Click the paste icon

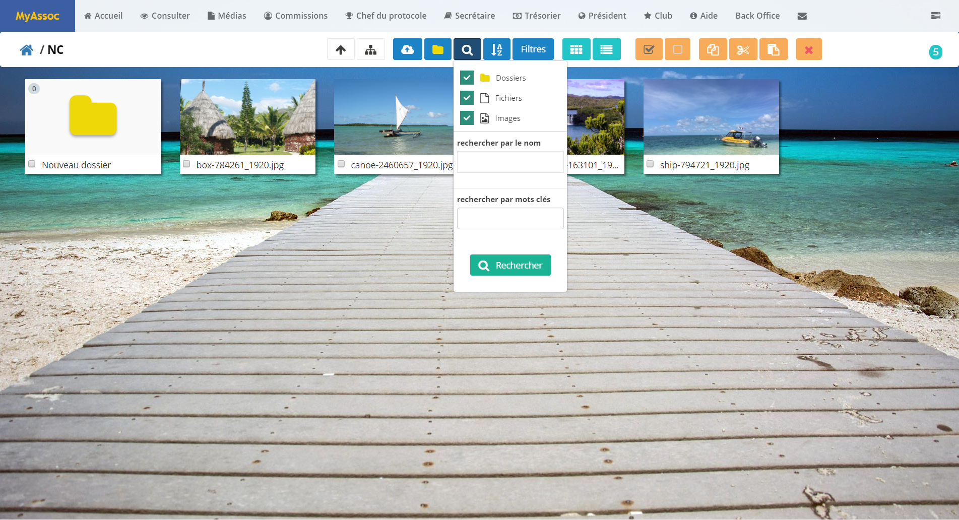(x=774, y=49)
